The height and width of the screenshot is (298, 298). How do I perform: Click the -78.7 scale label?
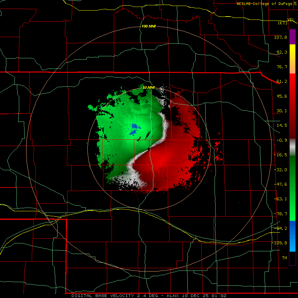pyautogui.click(x=280, y=214)
